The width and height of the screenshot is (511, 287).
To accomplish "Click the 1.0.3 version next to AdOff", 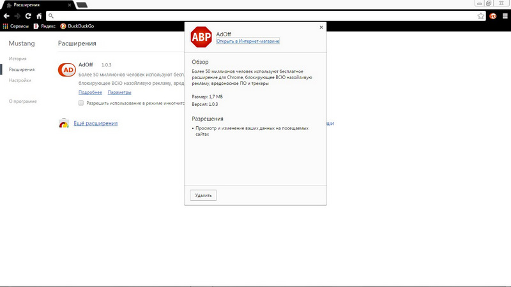I will coord(106,65).
